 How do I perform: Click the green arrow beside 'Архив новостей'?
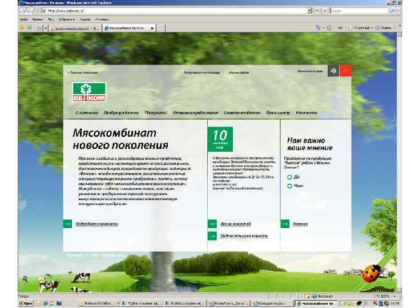coord(212,224)
